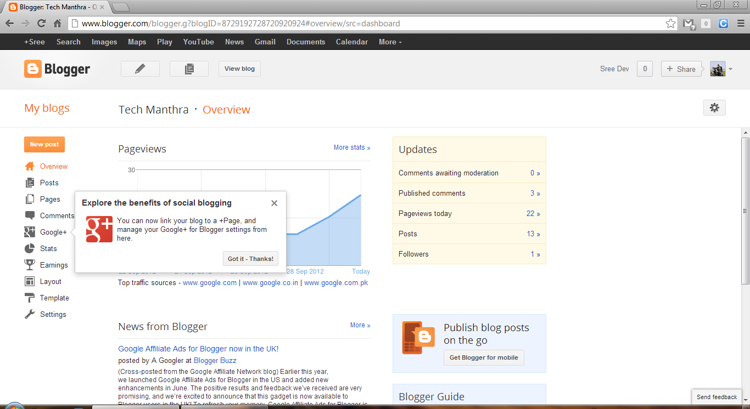
Task: Select Documents in the Google bar
Action: coord(306,42)
